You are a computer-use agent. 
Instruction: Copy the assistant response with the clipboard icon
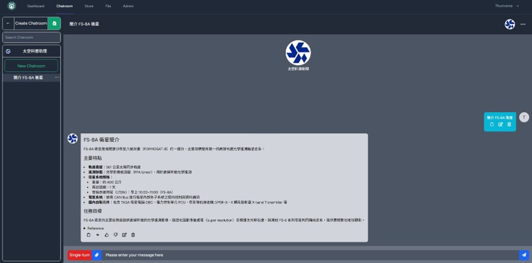pyautogui.click(x=88, y=235)
